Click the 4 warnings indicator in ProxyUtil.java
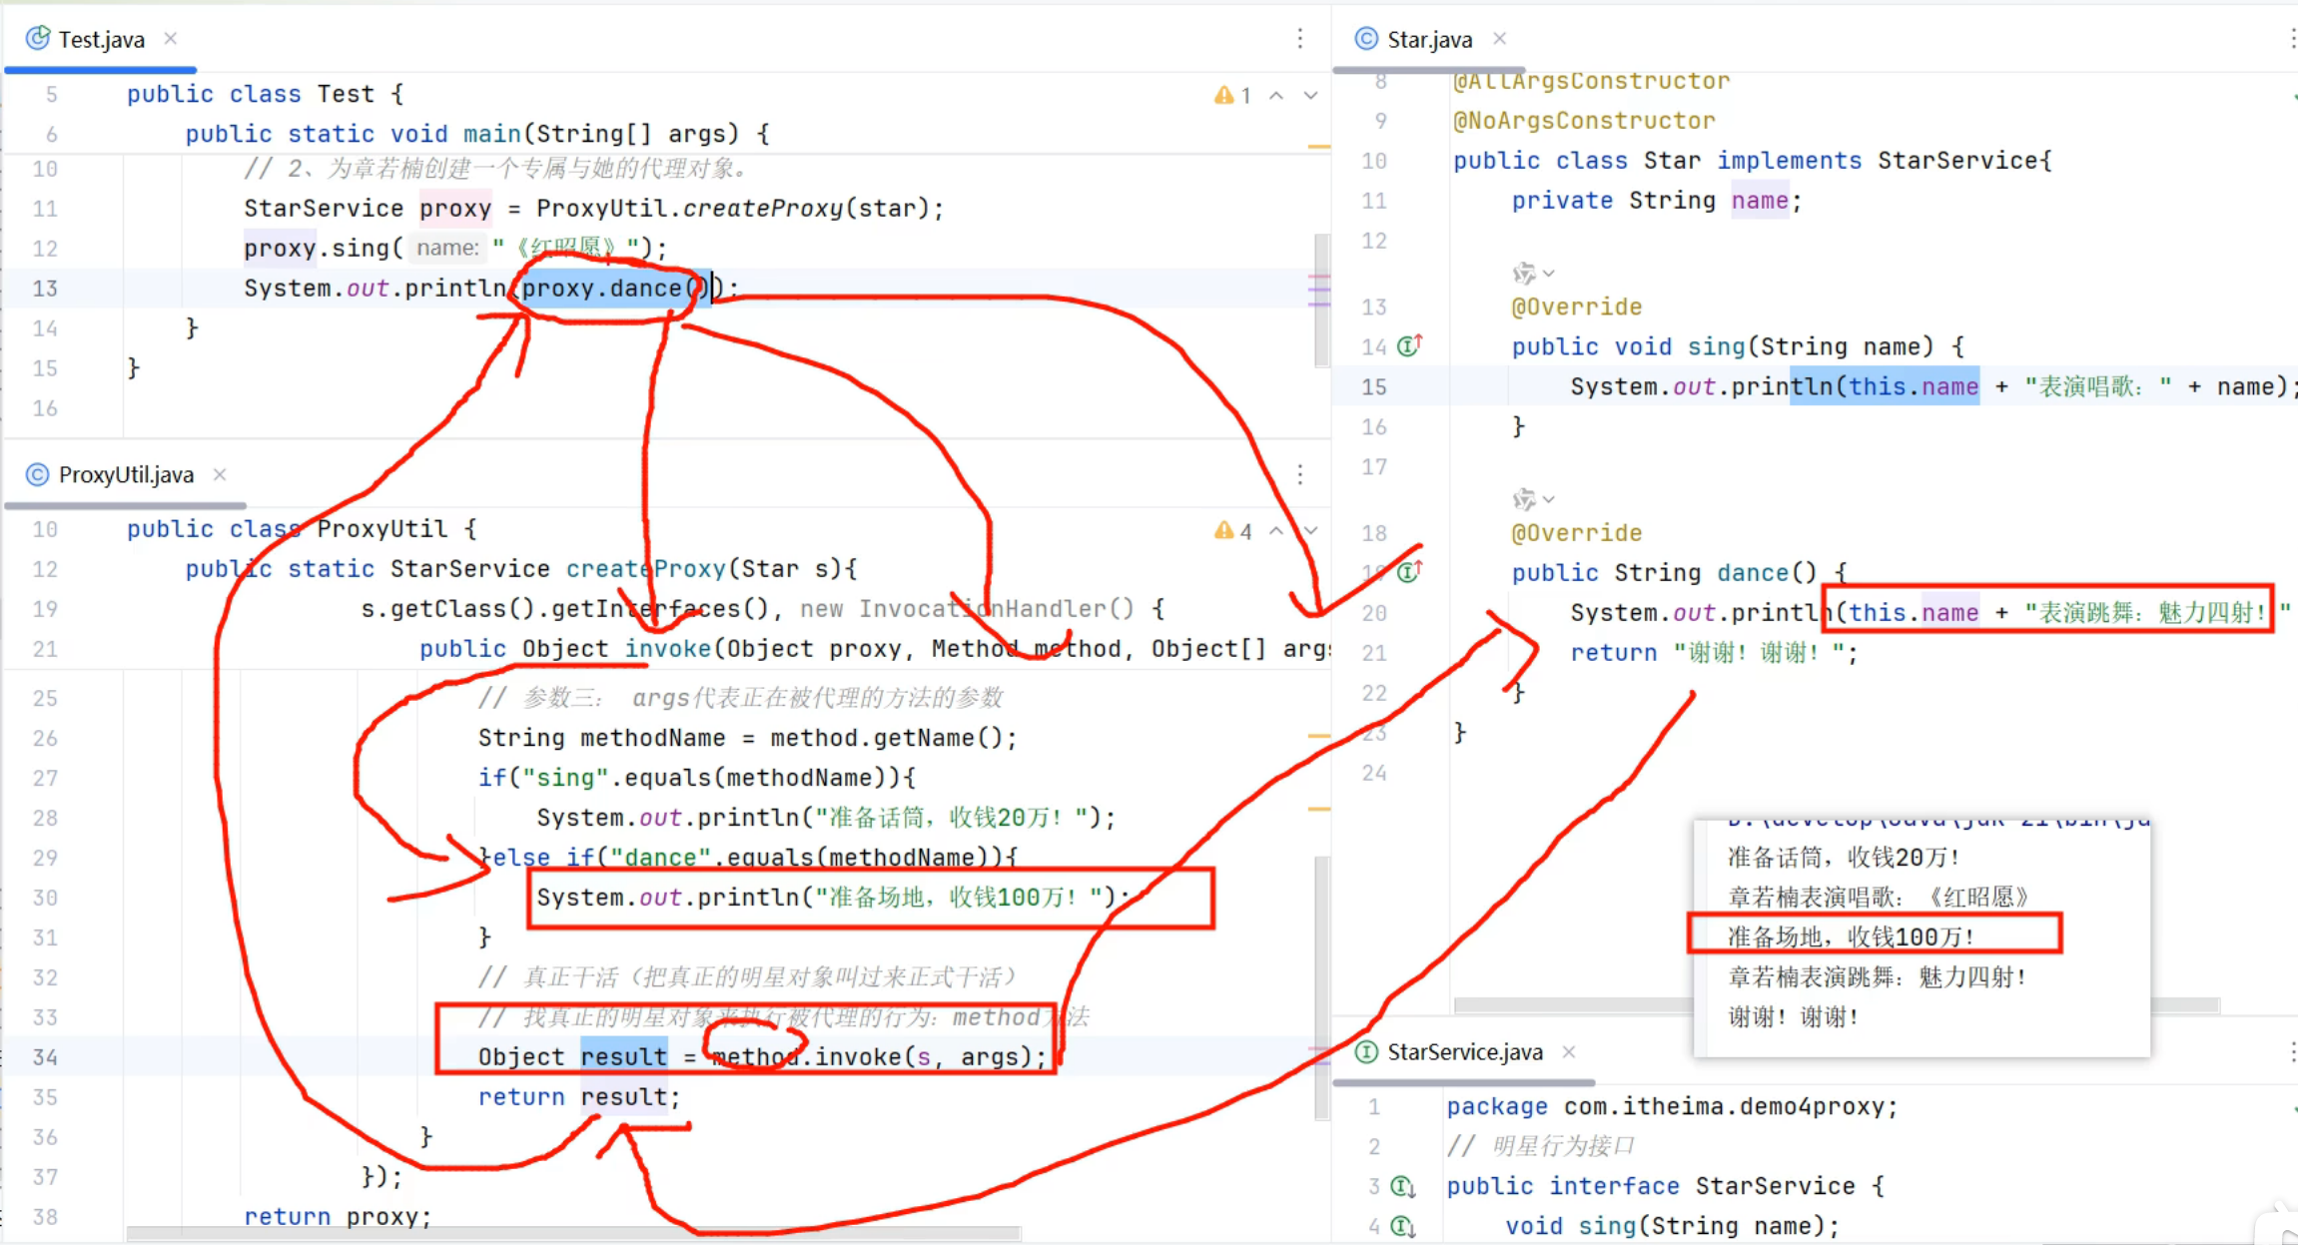 [1232, 530]
